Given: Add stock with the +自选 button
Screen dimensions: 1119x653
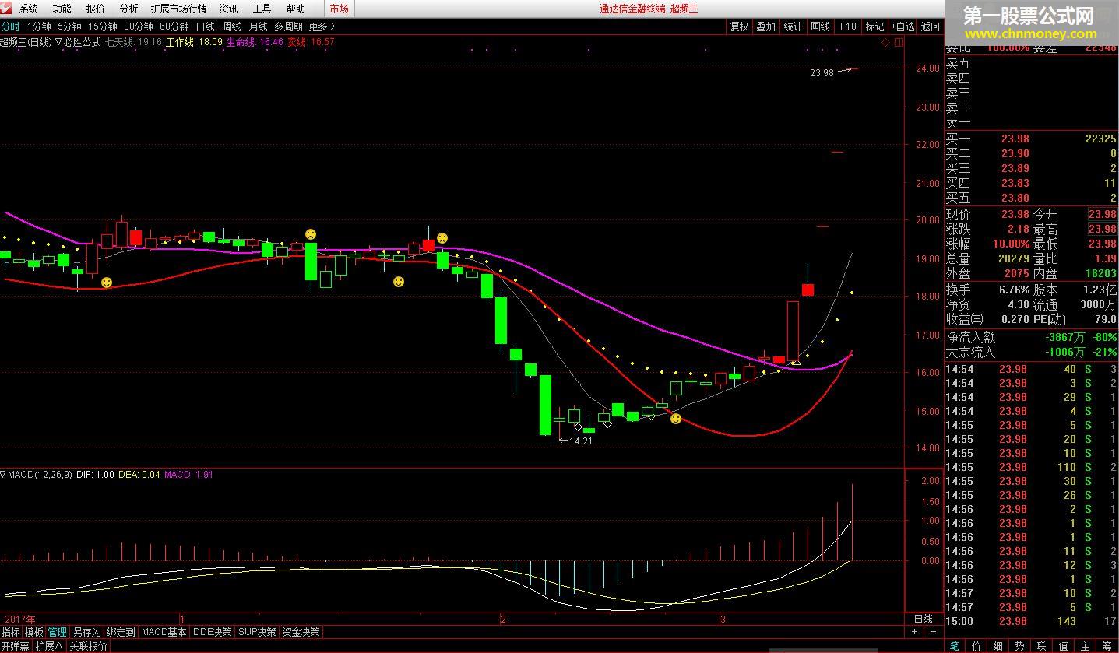Looking at the screenshot, I should click(x=903, y=26).
